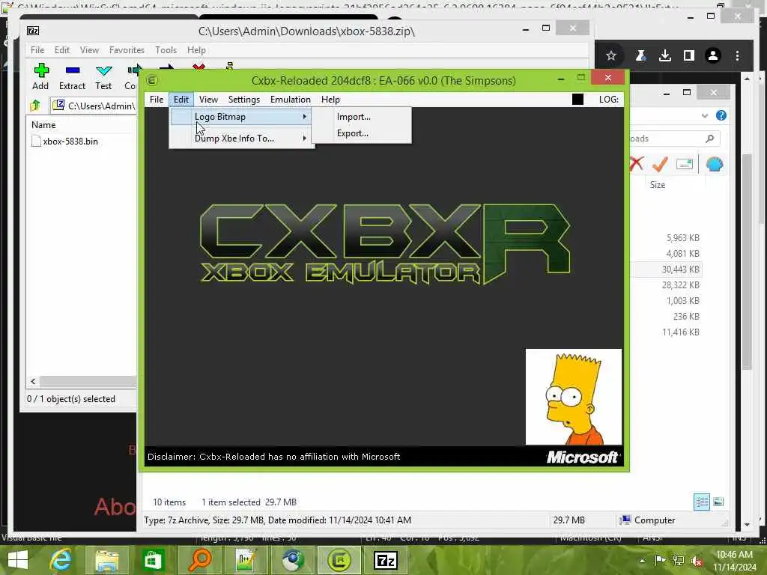Click the network tray icon
The image size is (767, 575).
(679, 561)
